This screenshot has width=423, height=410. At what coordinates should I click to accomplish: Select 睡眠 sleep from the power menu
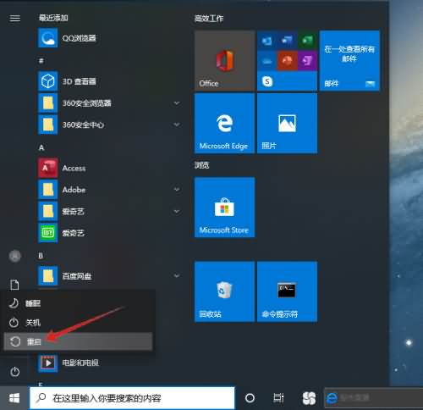pos(78,303)
